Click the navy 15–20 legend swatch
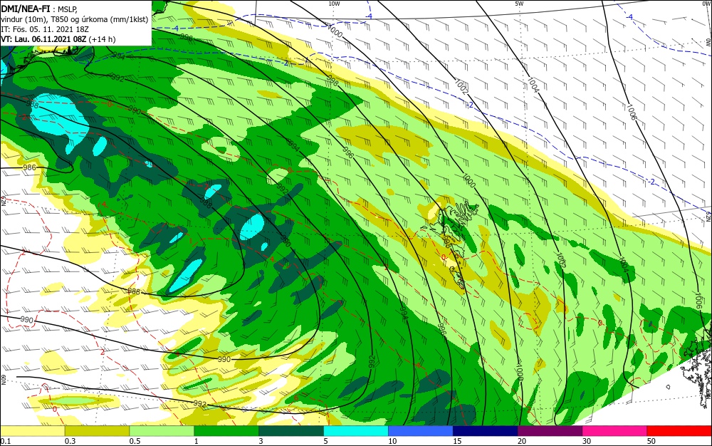 pos(486,431)
